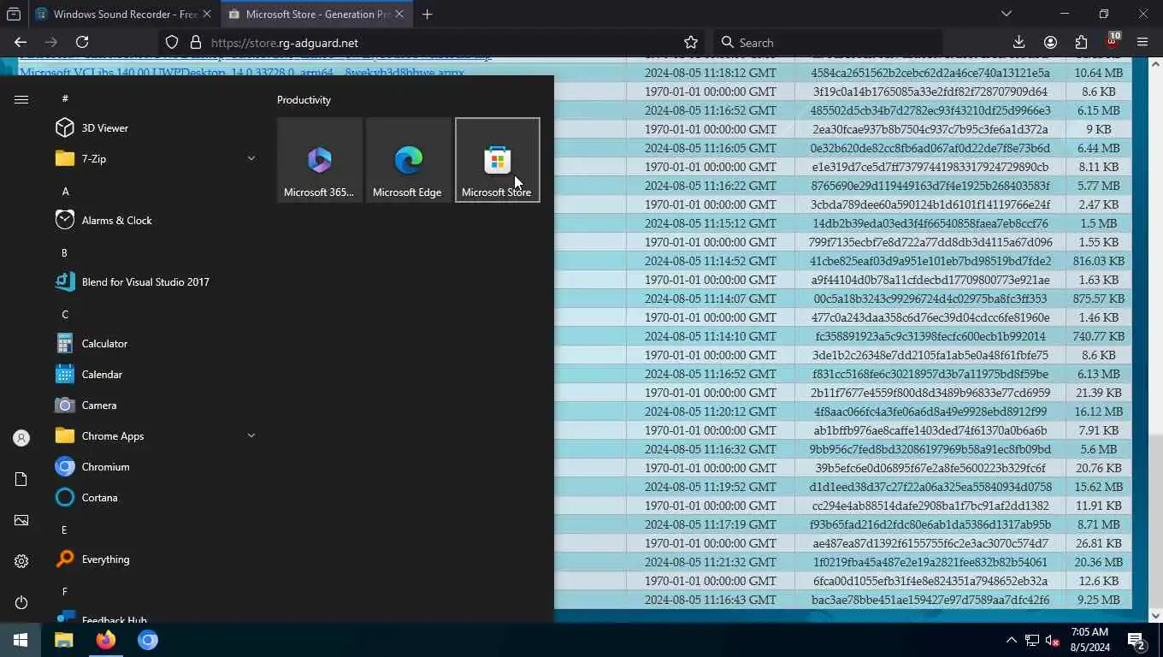Select the 2024-08-05 11:21:32 GMT cell

[x=710, y=562]
